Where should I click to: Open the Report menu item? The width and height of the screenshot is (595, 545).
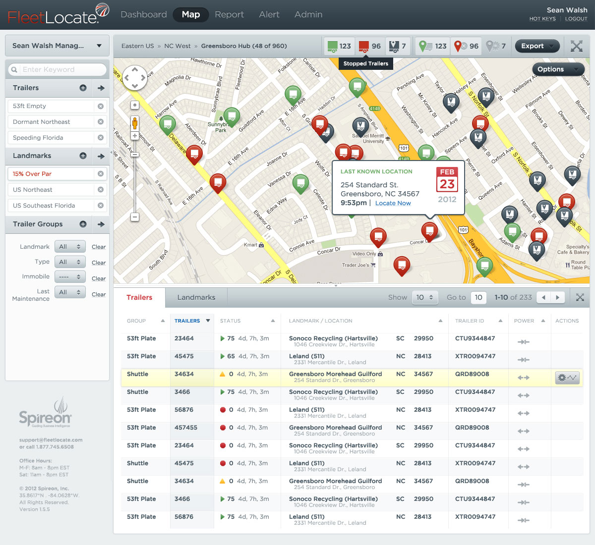[x=229, y=14]
